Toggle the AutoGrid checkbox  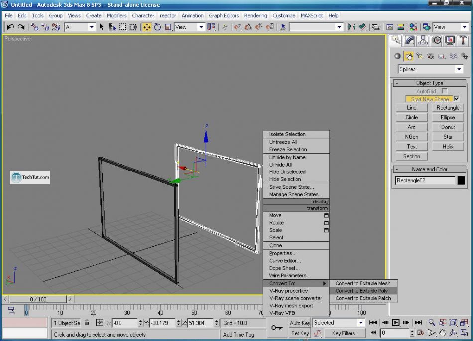pyautogui.click(x=444, y=91)
